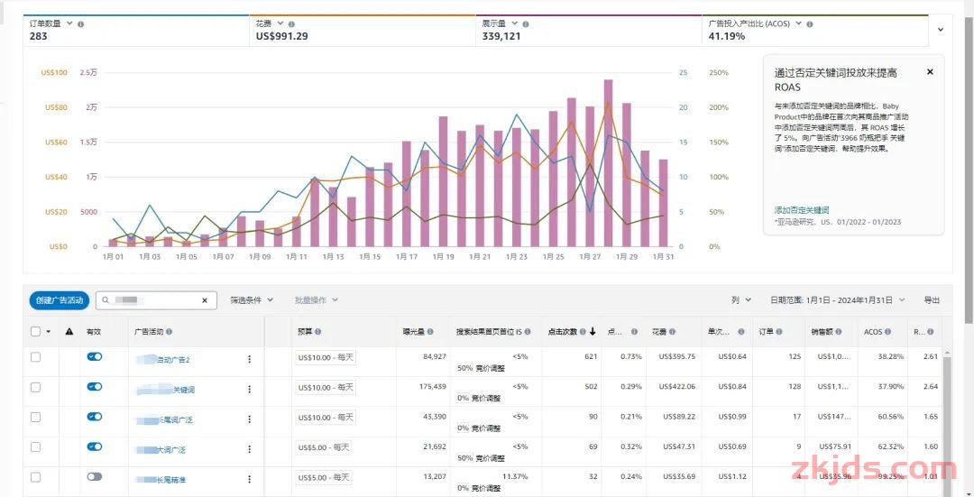Screen dimensions: 974x497
Task: Open info icon beside 单次 column header
Action: click(741, 332)
